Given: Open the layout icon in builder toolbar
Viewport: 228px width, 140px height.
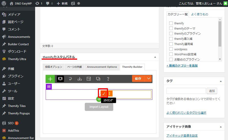Looking at the screenshot, I should (x=89, y=79).
